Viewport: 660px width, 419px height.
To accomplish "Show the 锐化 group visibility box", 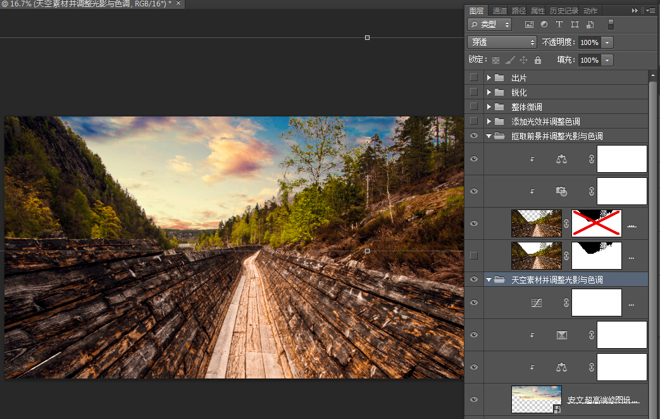I will click(x=474, y=92).
